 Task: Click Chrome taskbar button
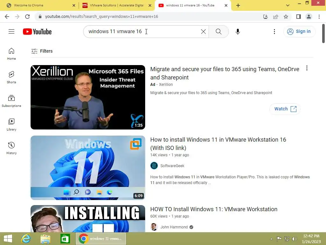101,239
